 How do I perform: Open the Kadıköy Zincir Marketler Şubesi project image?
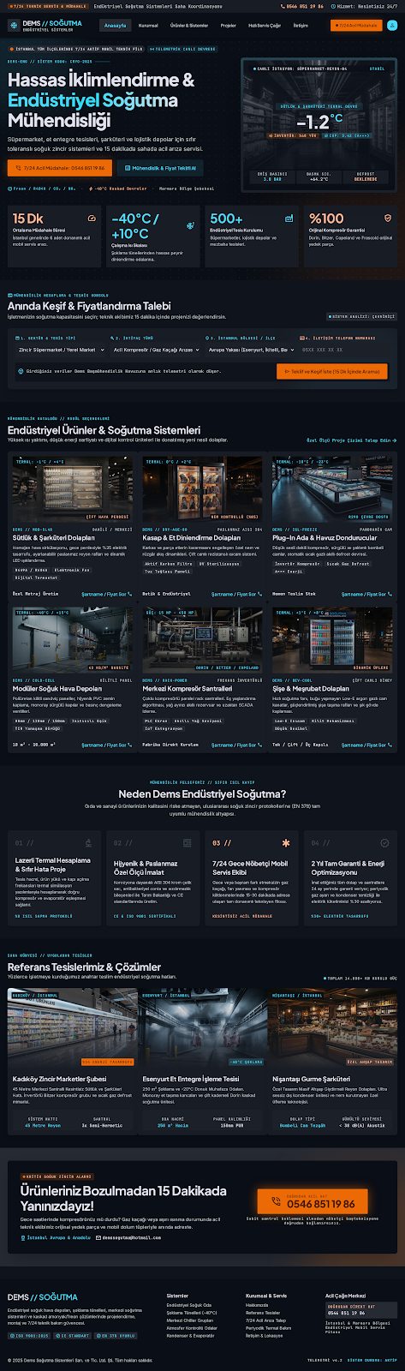click(72, 1028)
